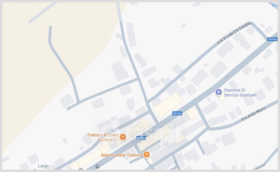Click the SS1bis road shield at top right
280x172 pixels.
click(x=272, y=39)
